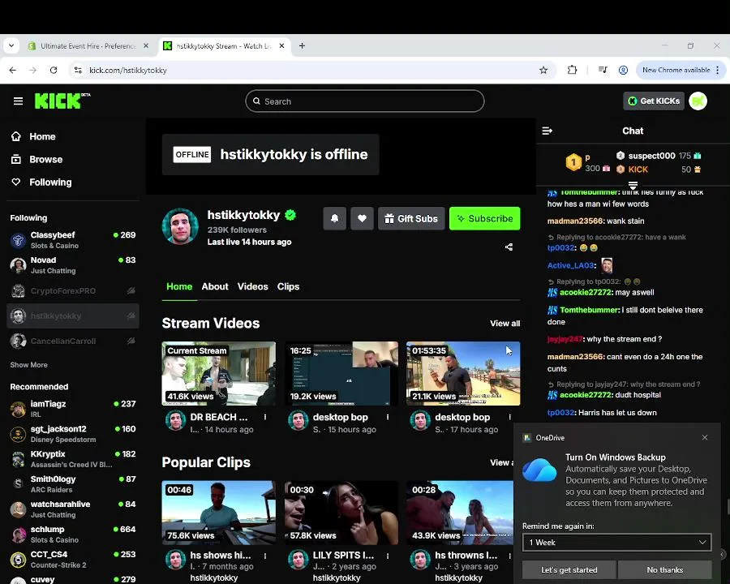Close the Ultimate Event Hire tab
This screenshot has width=730, height=584.
tap(146, 45)
